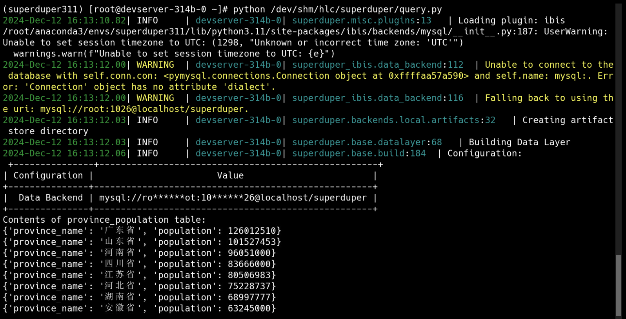Click the 'superduper.base.datalayer:68' source reference

point(367,142)
